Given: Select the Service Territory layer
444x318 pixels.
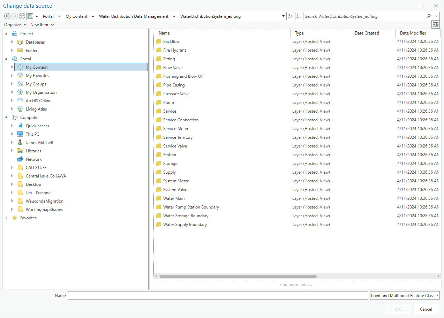Looking at the screenshot, I should coord(178,137).
